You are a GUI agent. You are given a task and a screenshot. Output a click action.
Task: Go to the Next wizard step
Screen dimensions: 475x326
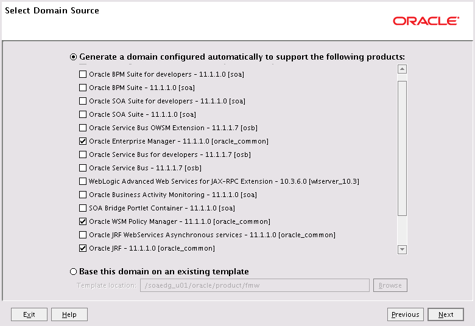click(x=446, y=314)
